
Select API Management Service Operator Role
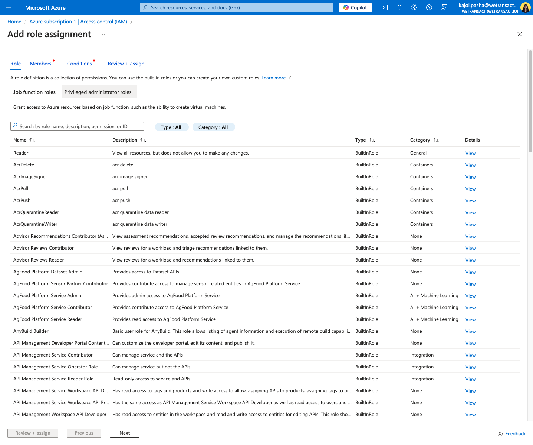point(265,367)
